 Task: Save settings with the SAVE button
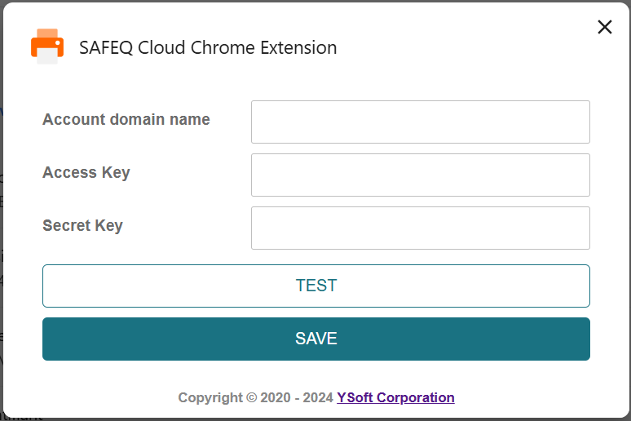316,339
